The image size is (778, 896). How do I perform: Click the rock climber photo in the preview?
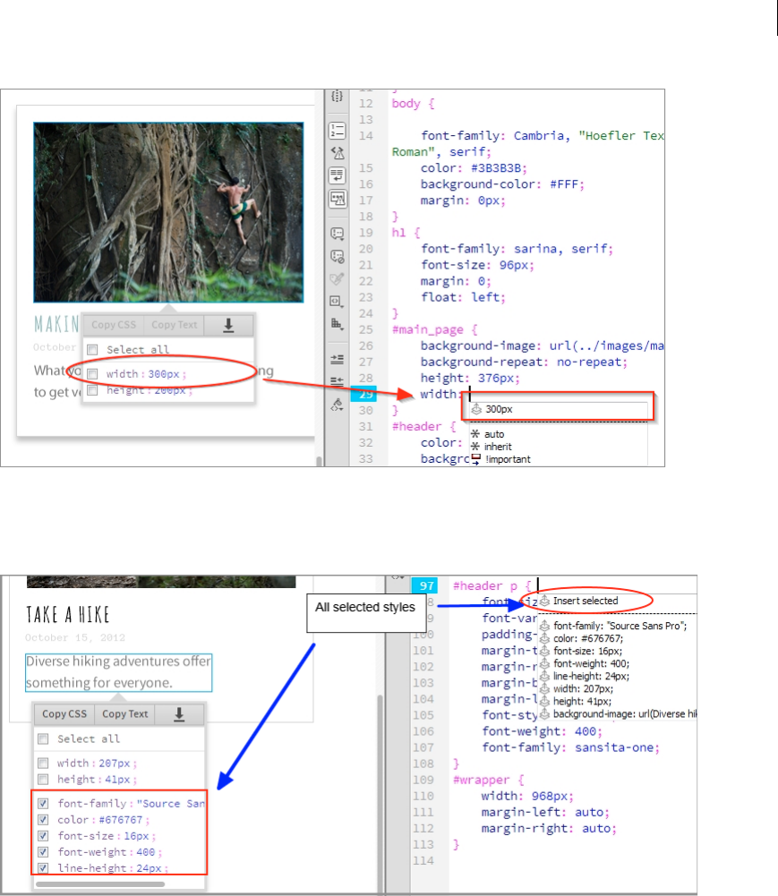[x=168, y=212]
